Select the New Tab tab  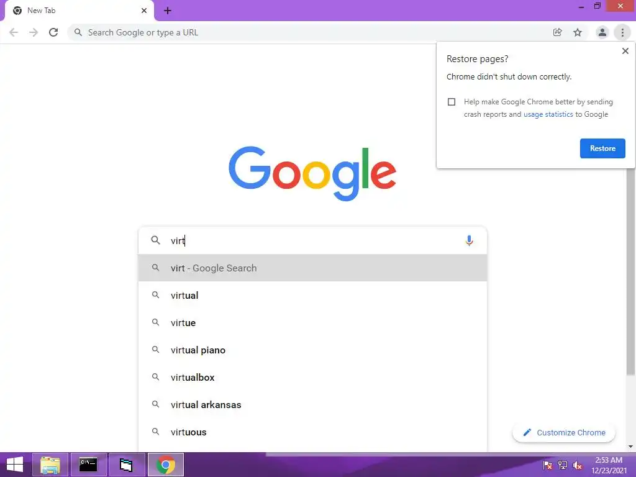[79, 11]
